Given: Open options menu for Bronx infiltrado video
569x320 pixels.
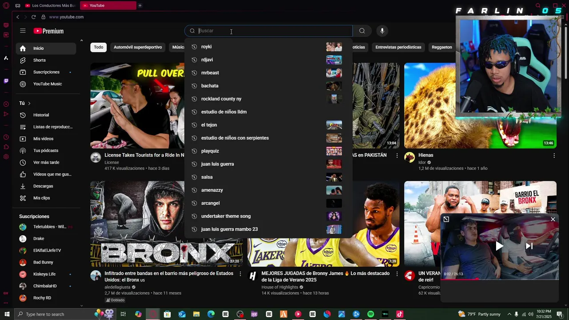Looking at the screenshot, I should 240,274.
